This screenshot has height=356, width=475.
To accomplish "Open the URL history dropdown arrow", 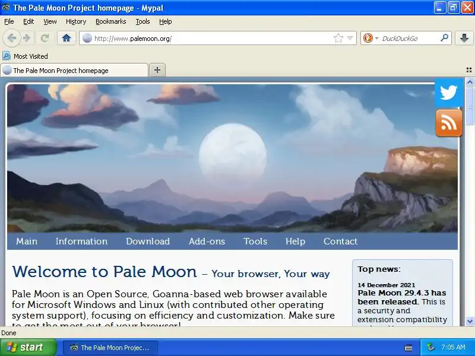I will [350, 38].
